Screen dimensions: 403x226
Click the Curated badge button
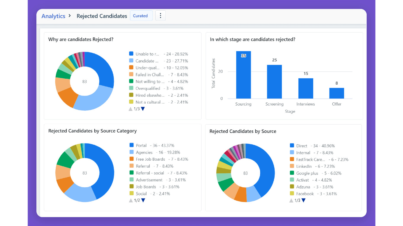click(x=141, y=16)
